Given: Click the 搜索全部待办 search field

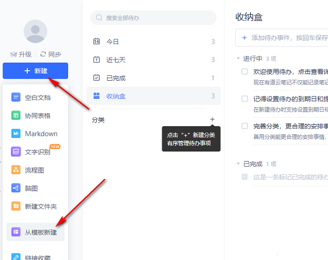Looking at the screenshot, I should pyautogui.click(x=153, y=18).
